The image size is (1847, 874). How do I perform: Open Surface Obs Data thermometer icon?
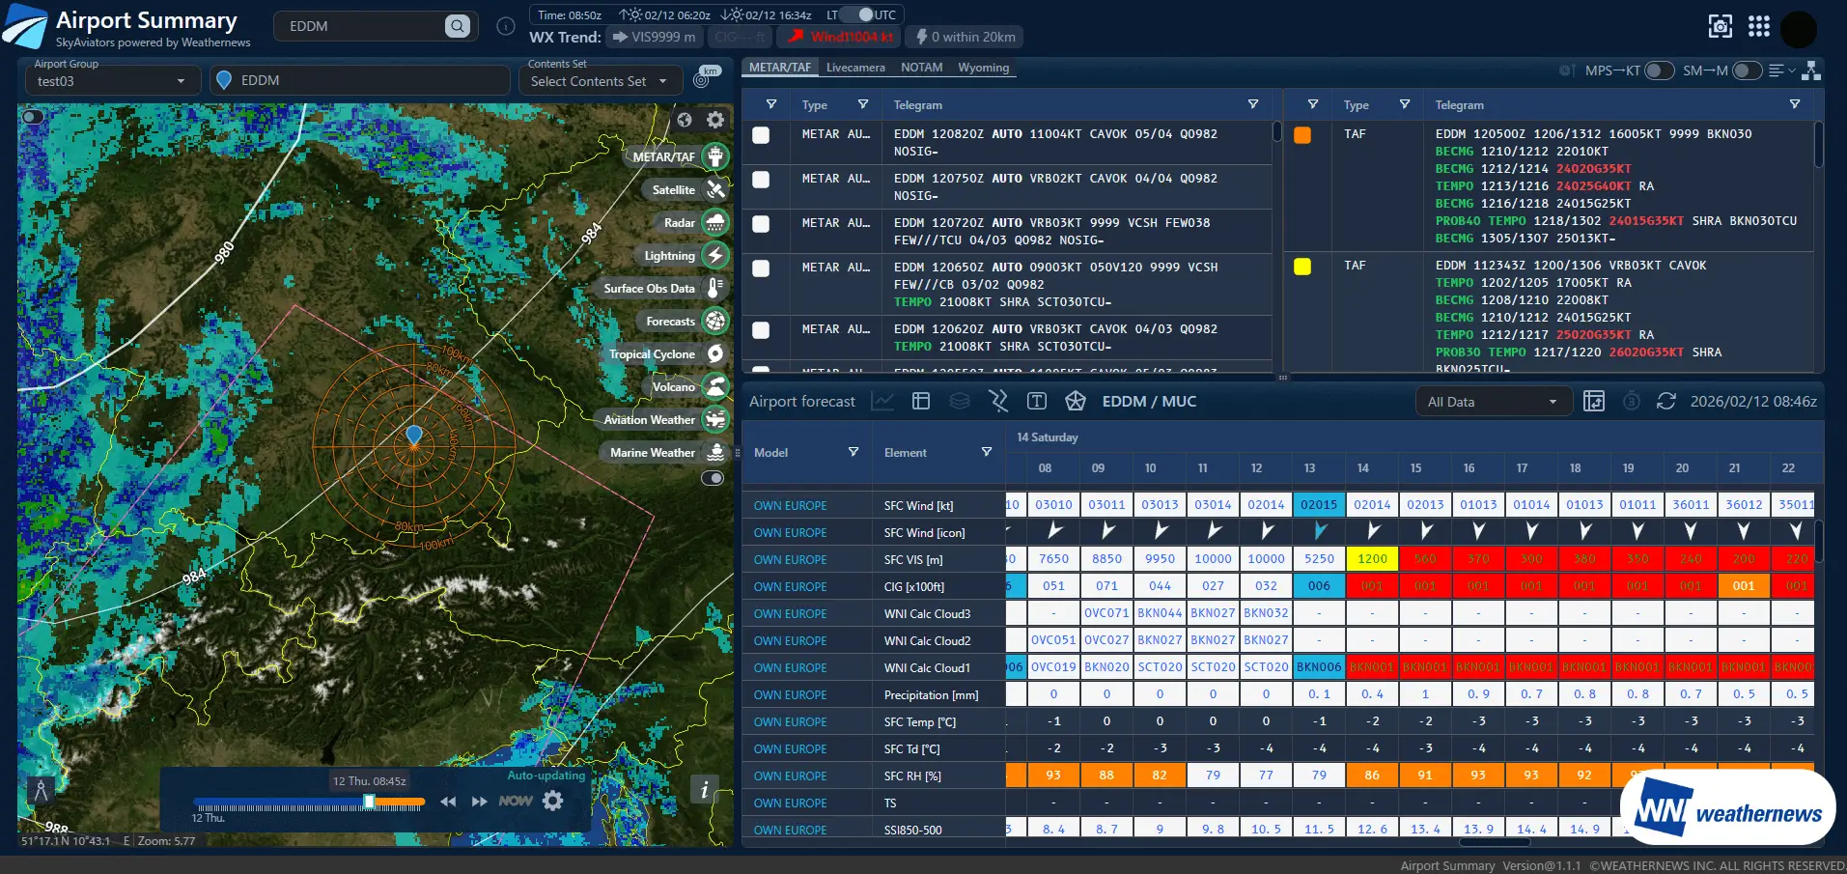[x=714, y=289]
